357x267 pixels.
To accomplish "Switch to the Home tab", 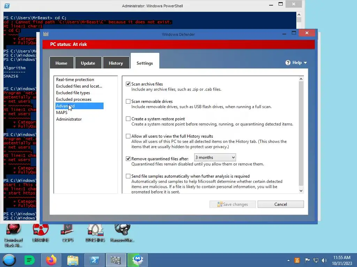I will [61, 63].
